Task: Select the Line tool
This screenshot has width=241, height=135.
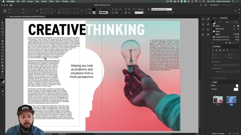Action: 3,38
